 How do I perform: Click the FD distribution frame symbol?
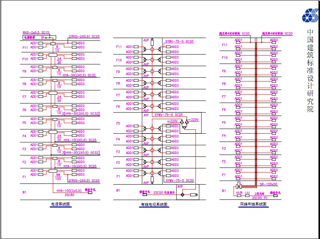[239, 186]
